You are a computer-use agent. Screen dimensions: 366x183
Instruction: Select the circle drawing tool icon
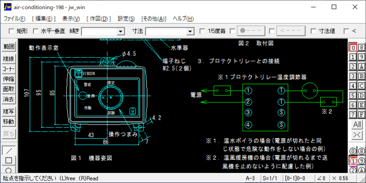tap(9, 170)
